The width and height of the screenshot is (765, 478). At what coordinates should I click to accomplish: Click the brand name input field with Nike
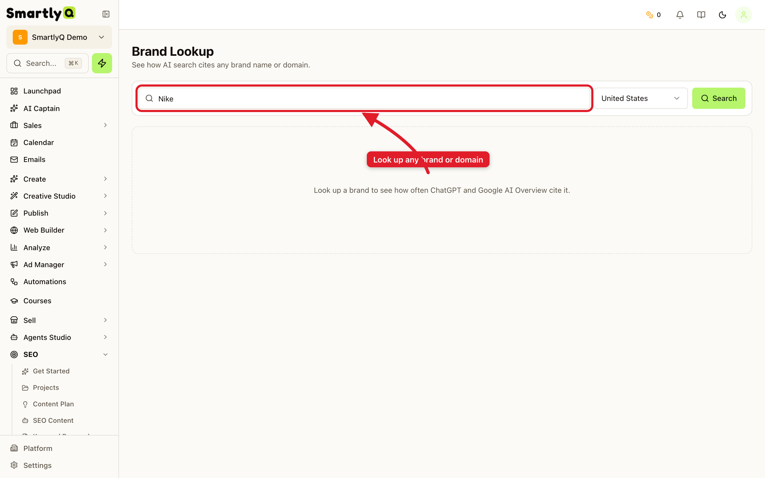[364, 99]
